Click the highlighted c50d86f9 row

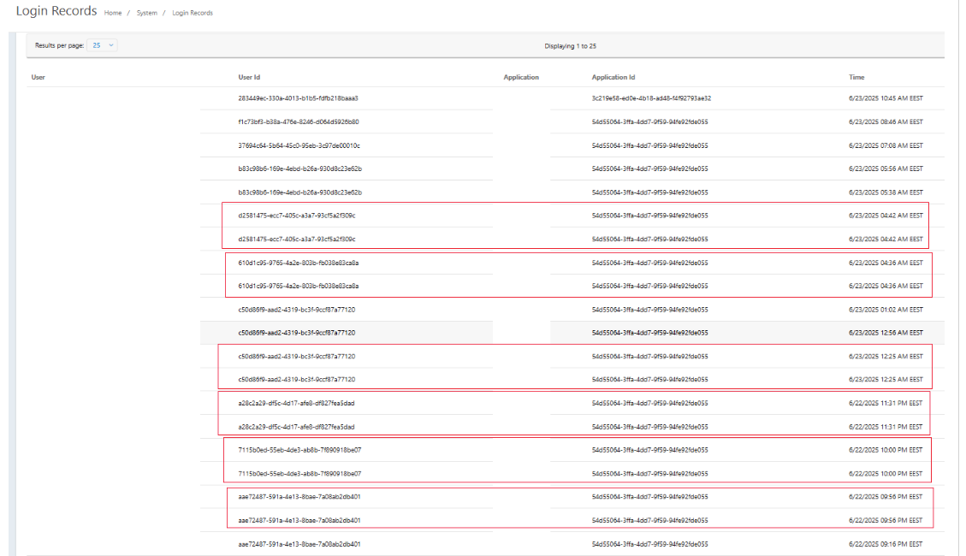tap(299, 333)
